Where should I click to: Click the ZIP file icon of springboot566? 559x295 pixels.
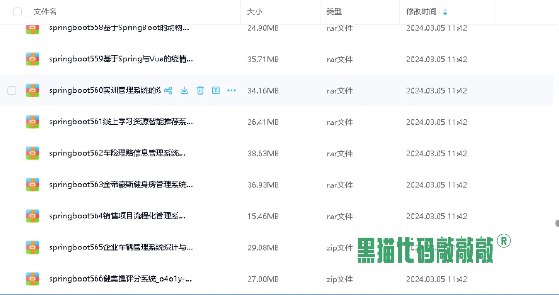pyautogui.click(x=32, y=279)
